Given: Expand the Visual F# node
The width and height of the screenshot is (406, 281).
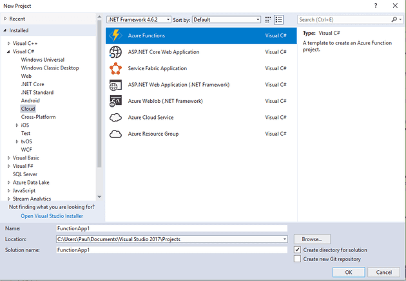Looking at the screenshot, I should coord(9,166).
